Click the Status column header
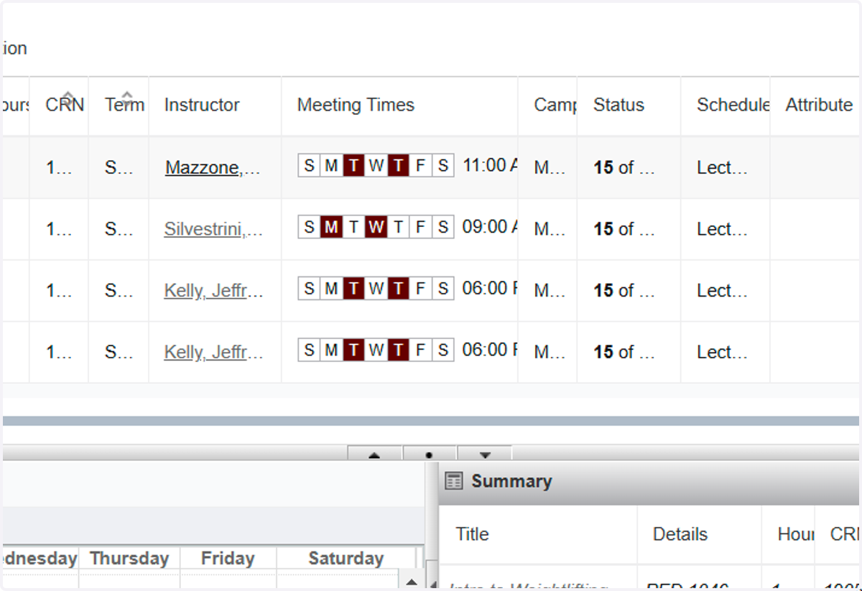Image resolution: width=862 pixels, height=591 pixels. click(618, 105)
